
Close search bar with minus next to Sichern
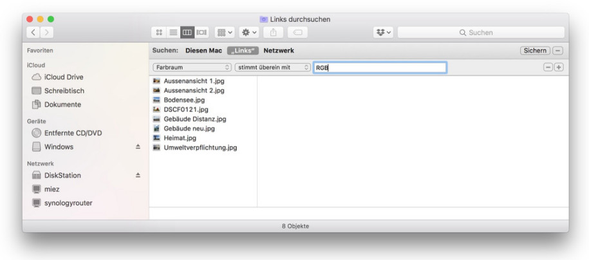pos(558,51)
